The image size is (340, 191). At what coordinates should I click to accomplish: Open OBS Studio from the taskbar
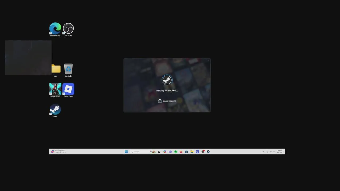[x=203, y=152]
